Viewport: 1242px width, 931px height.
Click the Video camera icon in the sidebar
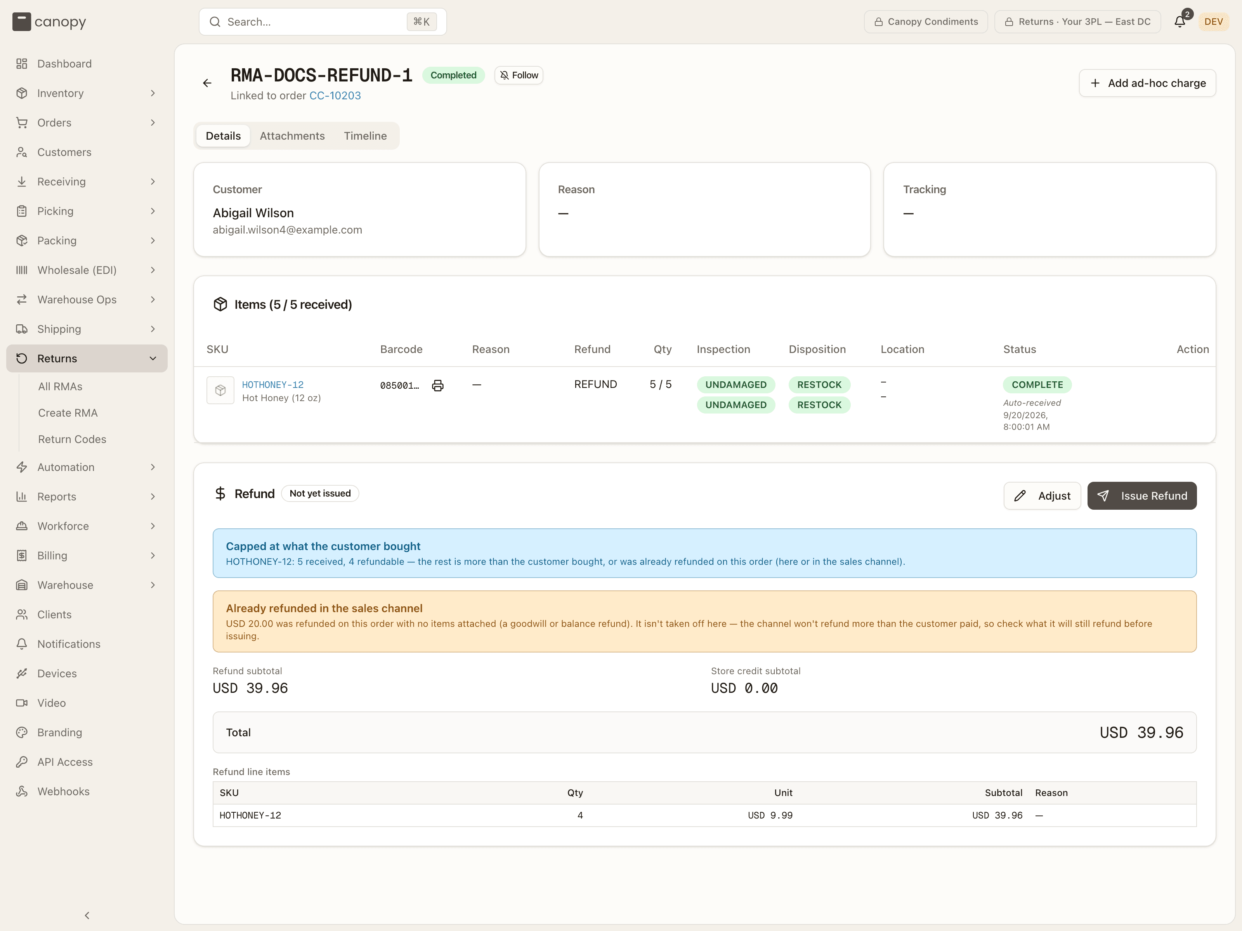[22, 703]
